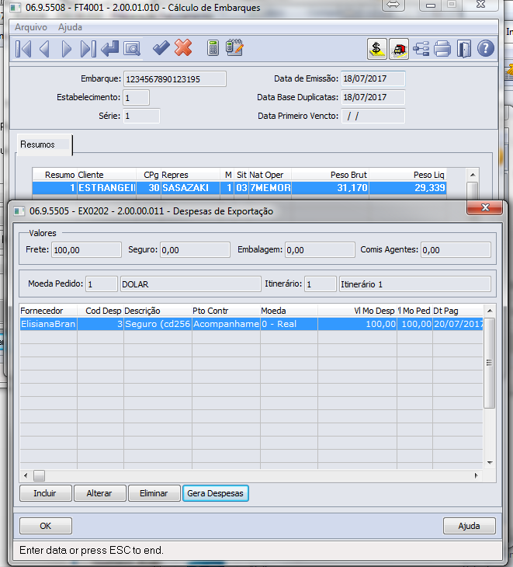Click Resumos grid scroll up arrow
Image resolution: width=513 pixels, height=567 pixels.
[x=473, y=175]
